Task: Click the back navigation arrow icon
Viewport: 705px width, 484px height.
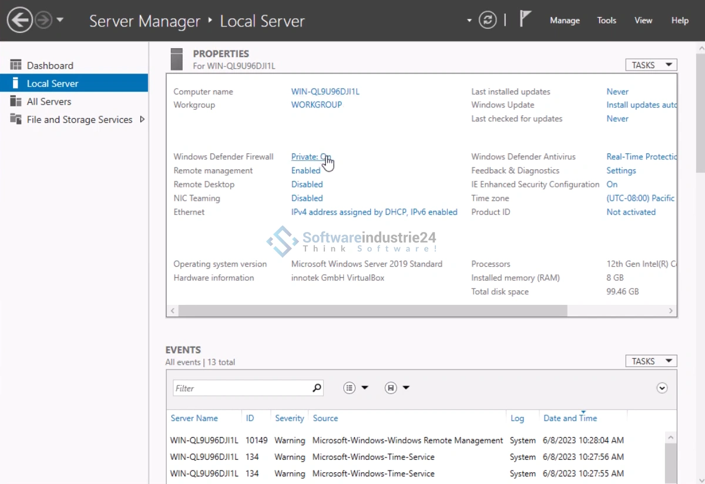Action: point(19,21)
